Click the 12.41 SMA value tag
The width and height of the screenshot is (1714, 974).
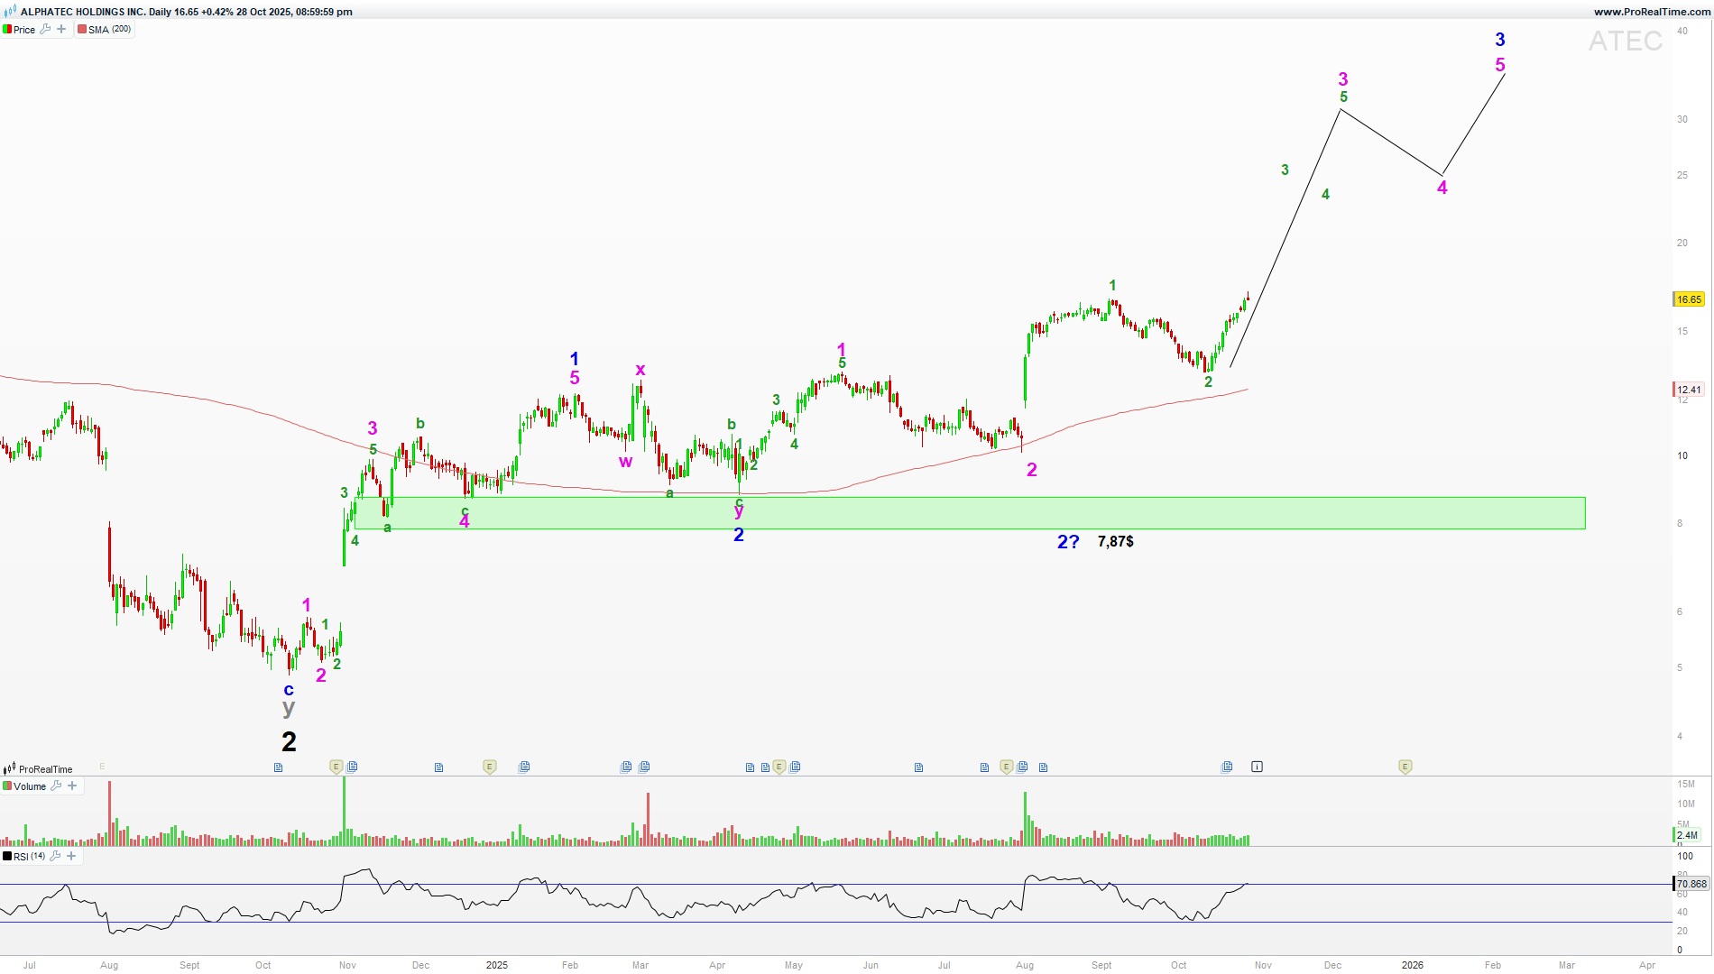1689,390
